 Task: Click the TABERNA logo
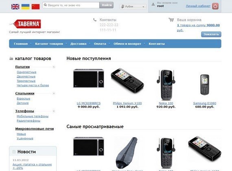[26, 24]
